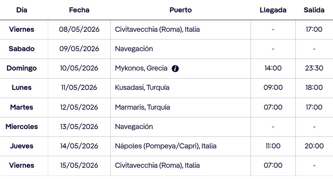
Task: Click the Salida column header
Action: 314,10
